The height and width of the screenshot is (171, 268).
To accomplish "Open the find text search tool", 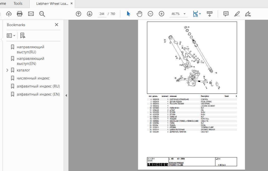I will (42, 14).
